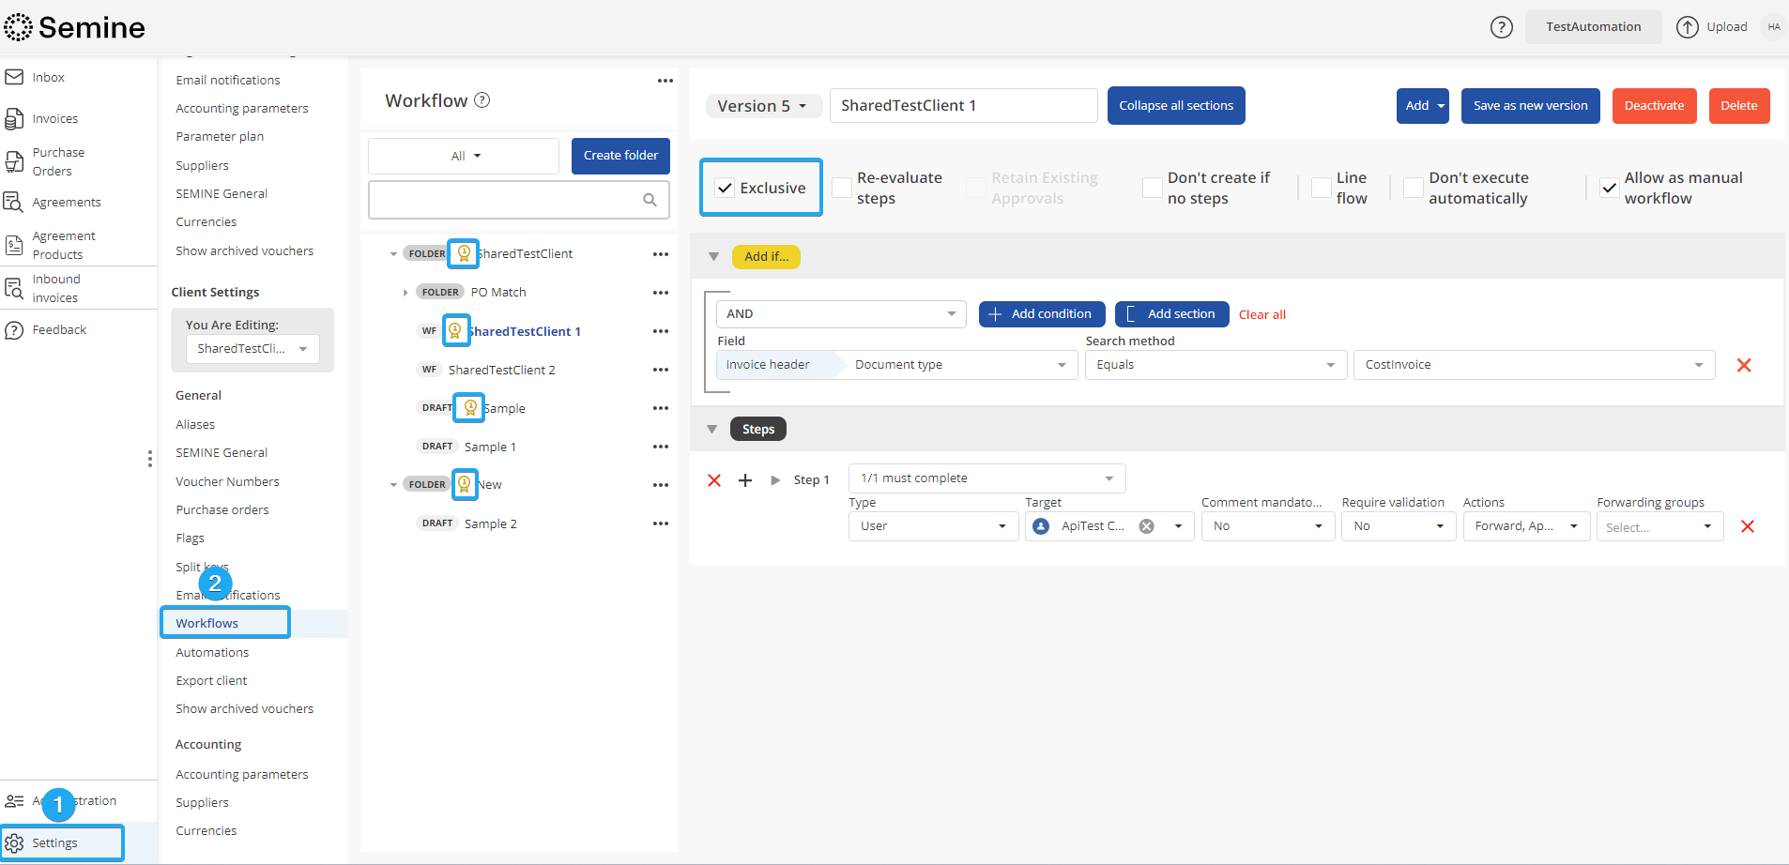Viewport: 1789px width, 865px height.
Task: Open the three-dot menu for PO Match folder
Action: [661, 293]
